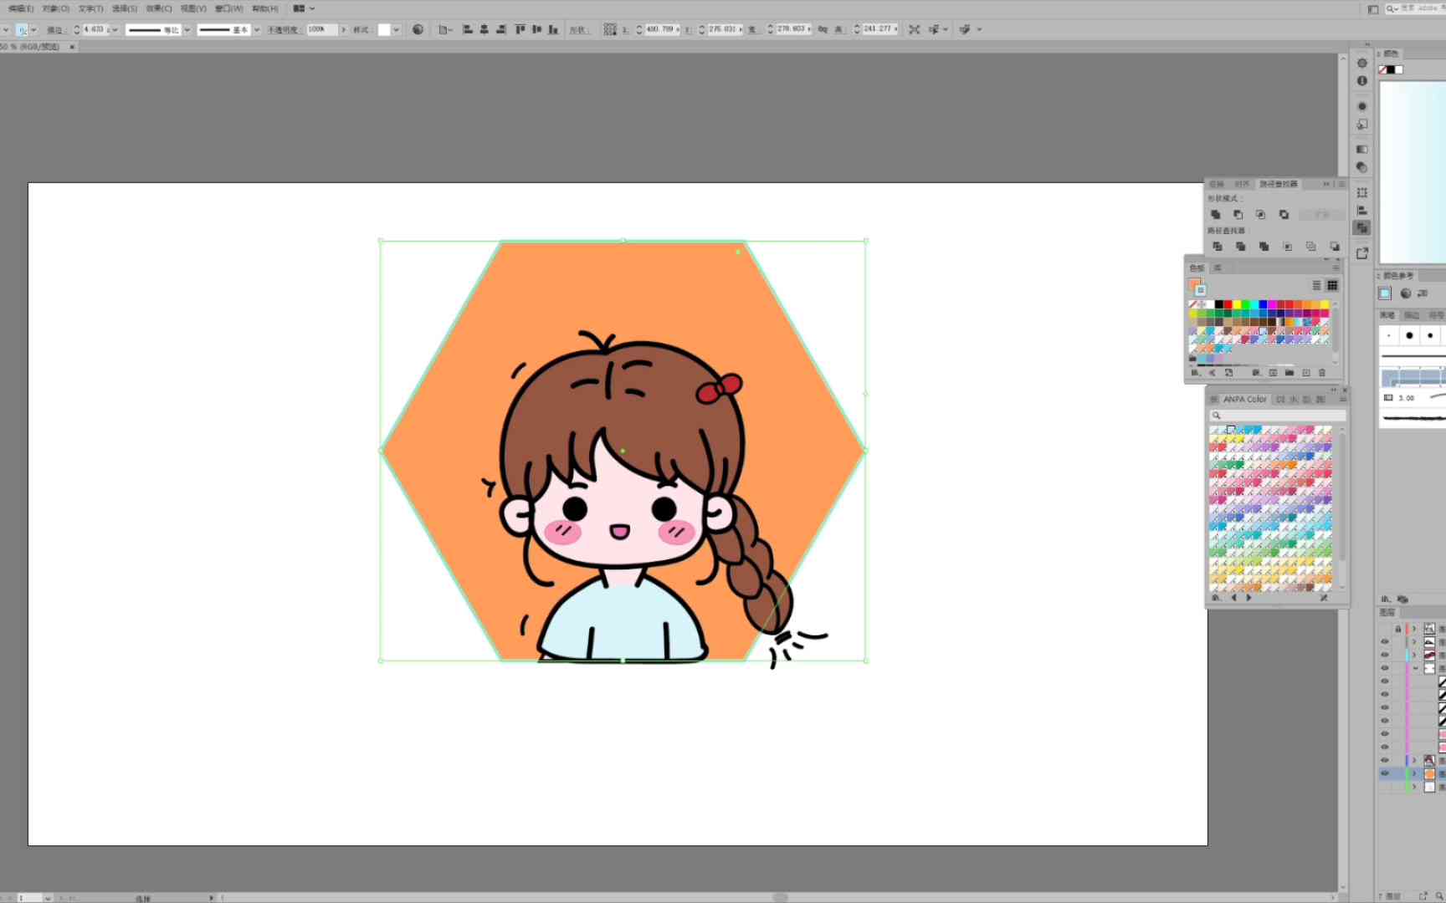Click the fill and stroke indicator in Swatches panel
Image resolution: width=1446 pixels, height=903 pixels.
tap(1197, 287)
